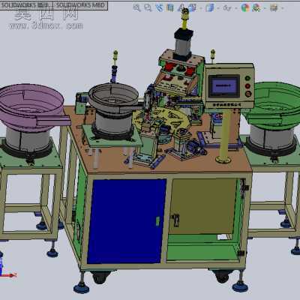Open the View Settings monitor icon

(x=274, y=7)
